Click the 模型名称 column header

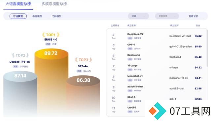(x=132, y=26)
